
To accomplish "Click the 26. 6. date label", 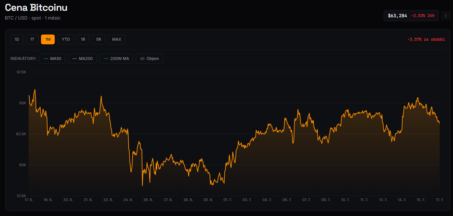I will 148,200.
